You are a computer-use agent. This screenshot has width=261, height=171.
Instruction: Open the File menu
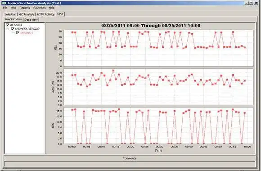[5, 8]
